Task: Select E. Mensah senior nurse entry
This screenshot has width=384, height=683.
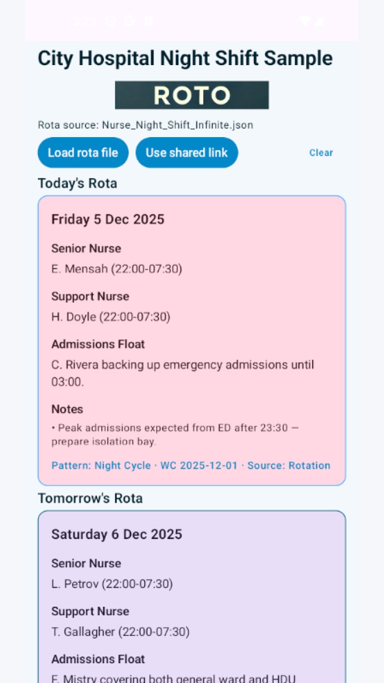Action: pyautogui.click(x=117, y=269)
